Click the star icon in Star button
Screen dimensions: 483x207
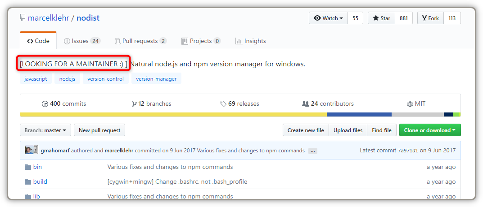376,18
